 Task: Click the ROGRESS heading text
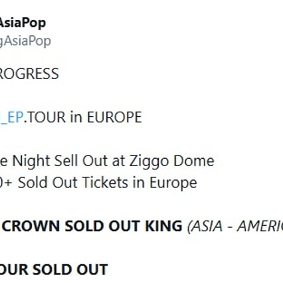29,74
